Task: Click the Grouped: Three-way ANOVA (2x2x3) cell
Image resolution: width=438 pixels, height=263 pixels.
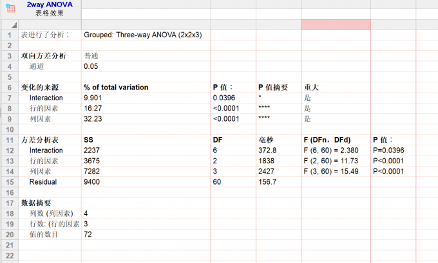Action: point(142,35)
